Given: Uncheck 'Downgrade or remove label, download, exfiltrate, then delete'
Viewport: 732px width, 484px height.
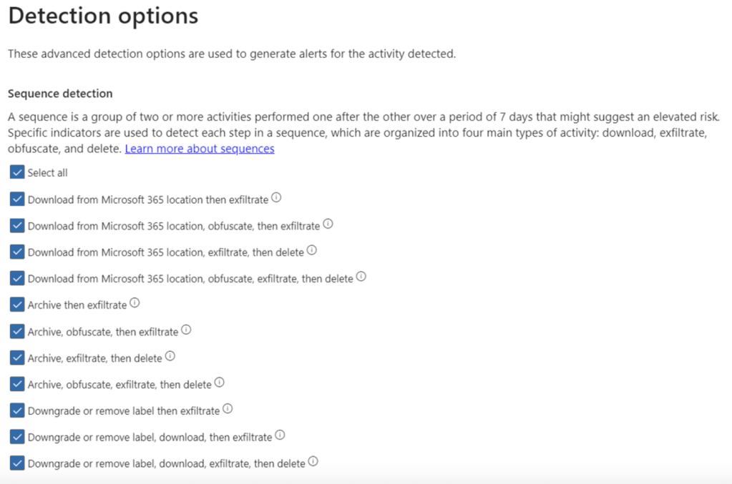Looking at the screenshot, I should (x=17, y=462).
